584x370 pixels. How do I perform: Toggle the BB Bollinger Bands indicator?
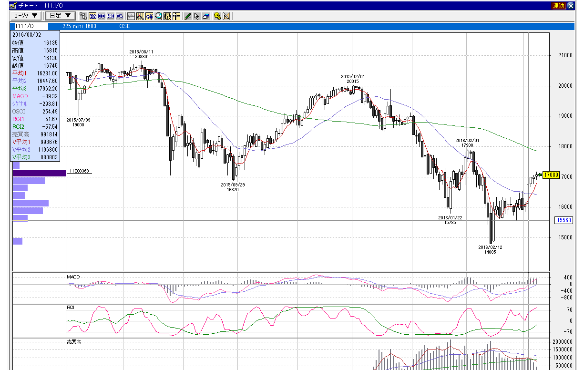pos(101,16)
